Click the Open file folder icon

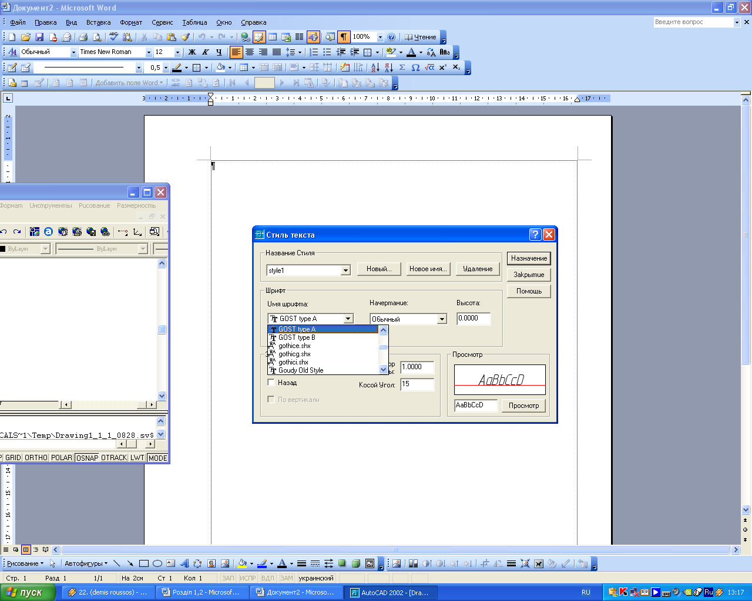(25, 37)
